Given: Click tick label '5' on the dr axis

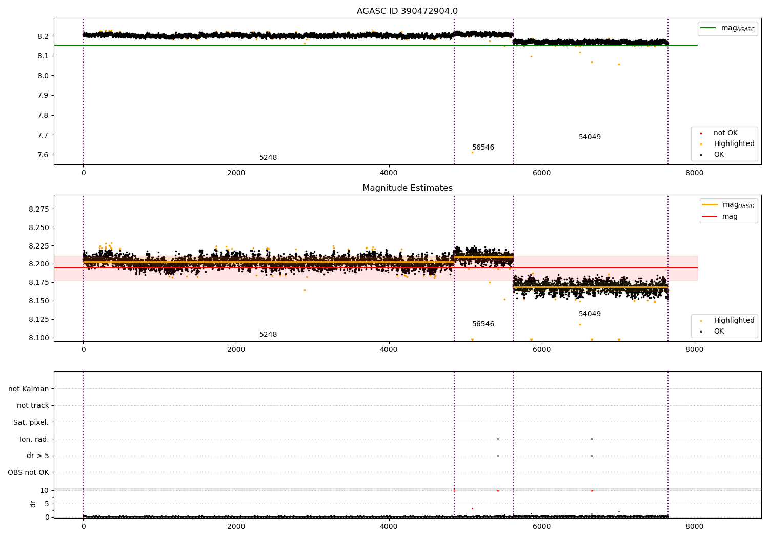Looking at the screenshot, I should point(47,504).
